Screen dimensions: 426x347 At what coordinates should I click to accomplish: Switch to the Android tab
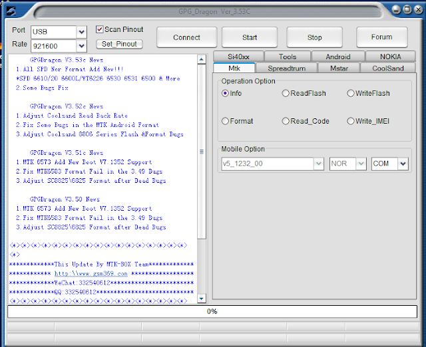tap(338, 57)
